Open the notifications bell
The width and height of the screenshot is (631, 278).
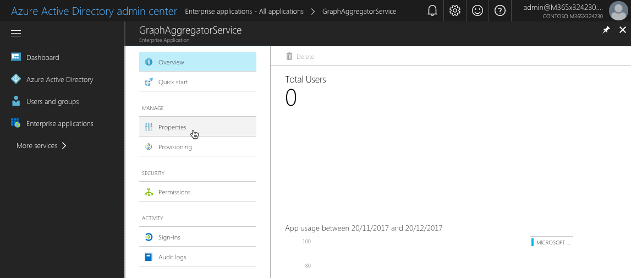point(432,11)
